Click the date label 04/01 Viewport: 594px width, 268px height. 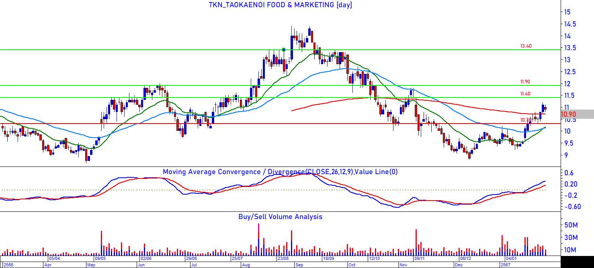pos(512,259)
